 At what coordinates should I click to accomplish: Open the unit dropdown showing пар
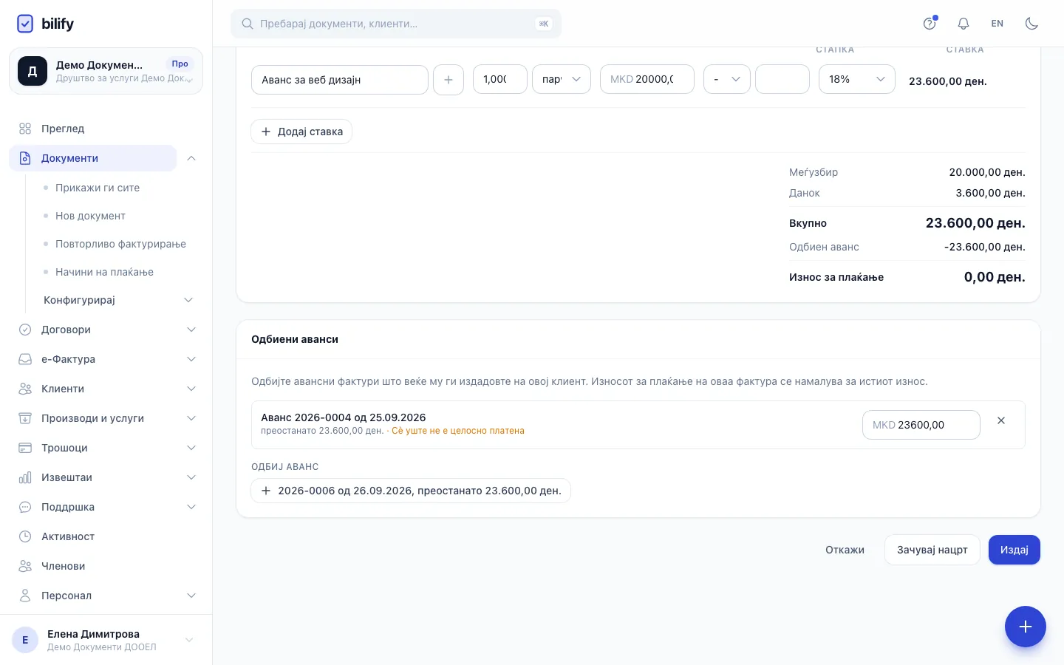tap(562, 79)
